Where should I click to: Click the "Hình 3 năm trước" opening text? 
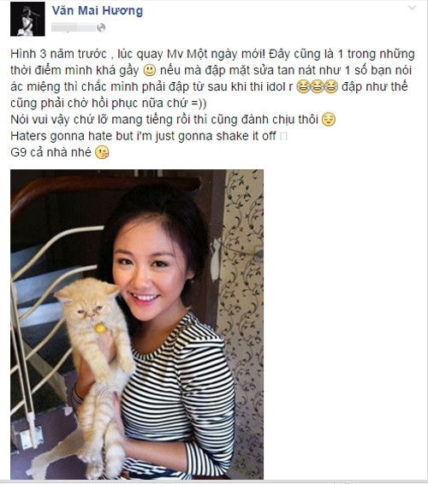pos(58,54)
